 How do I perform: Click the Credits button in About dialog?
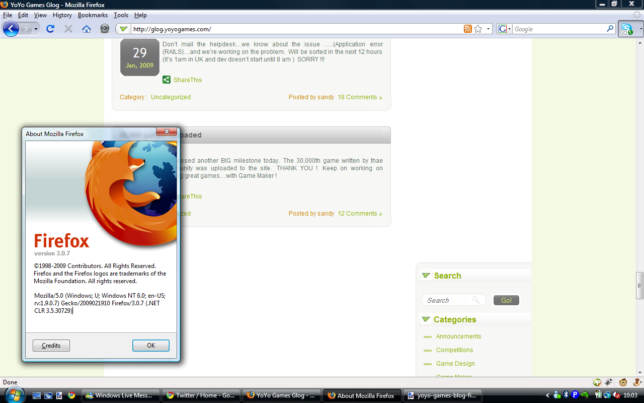click(51, 346)
